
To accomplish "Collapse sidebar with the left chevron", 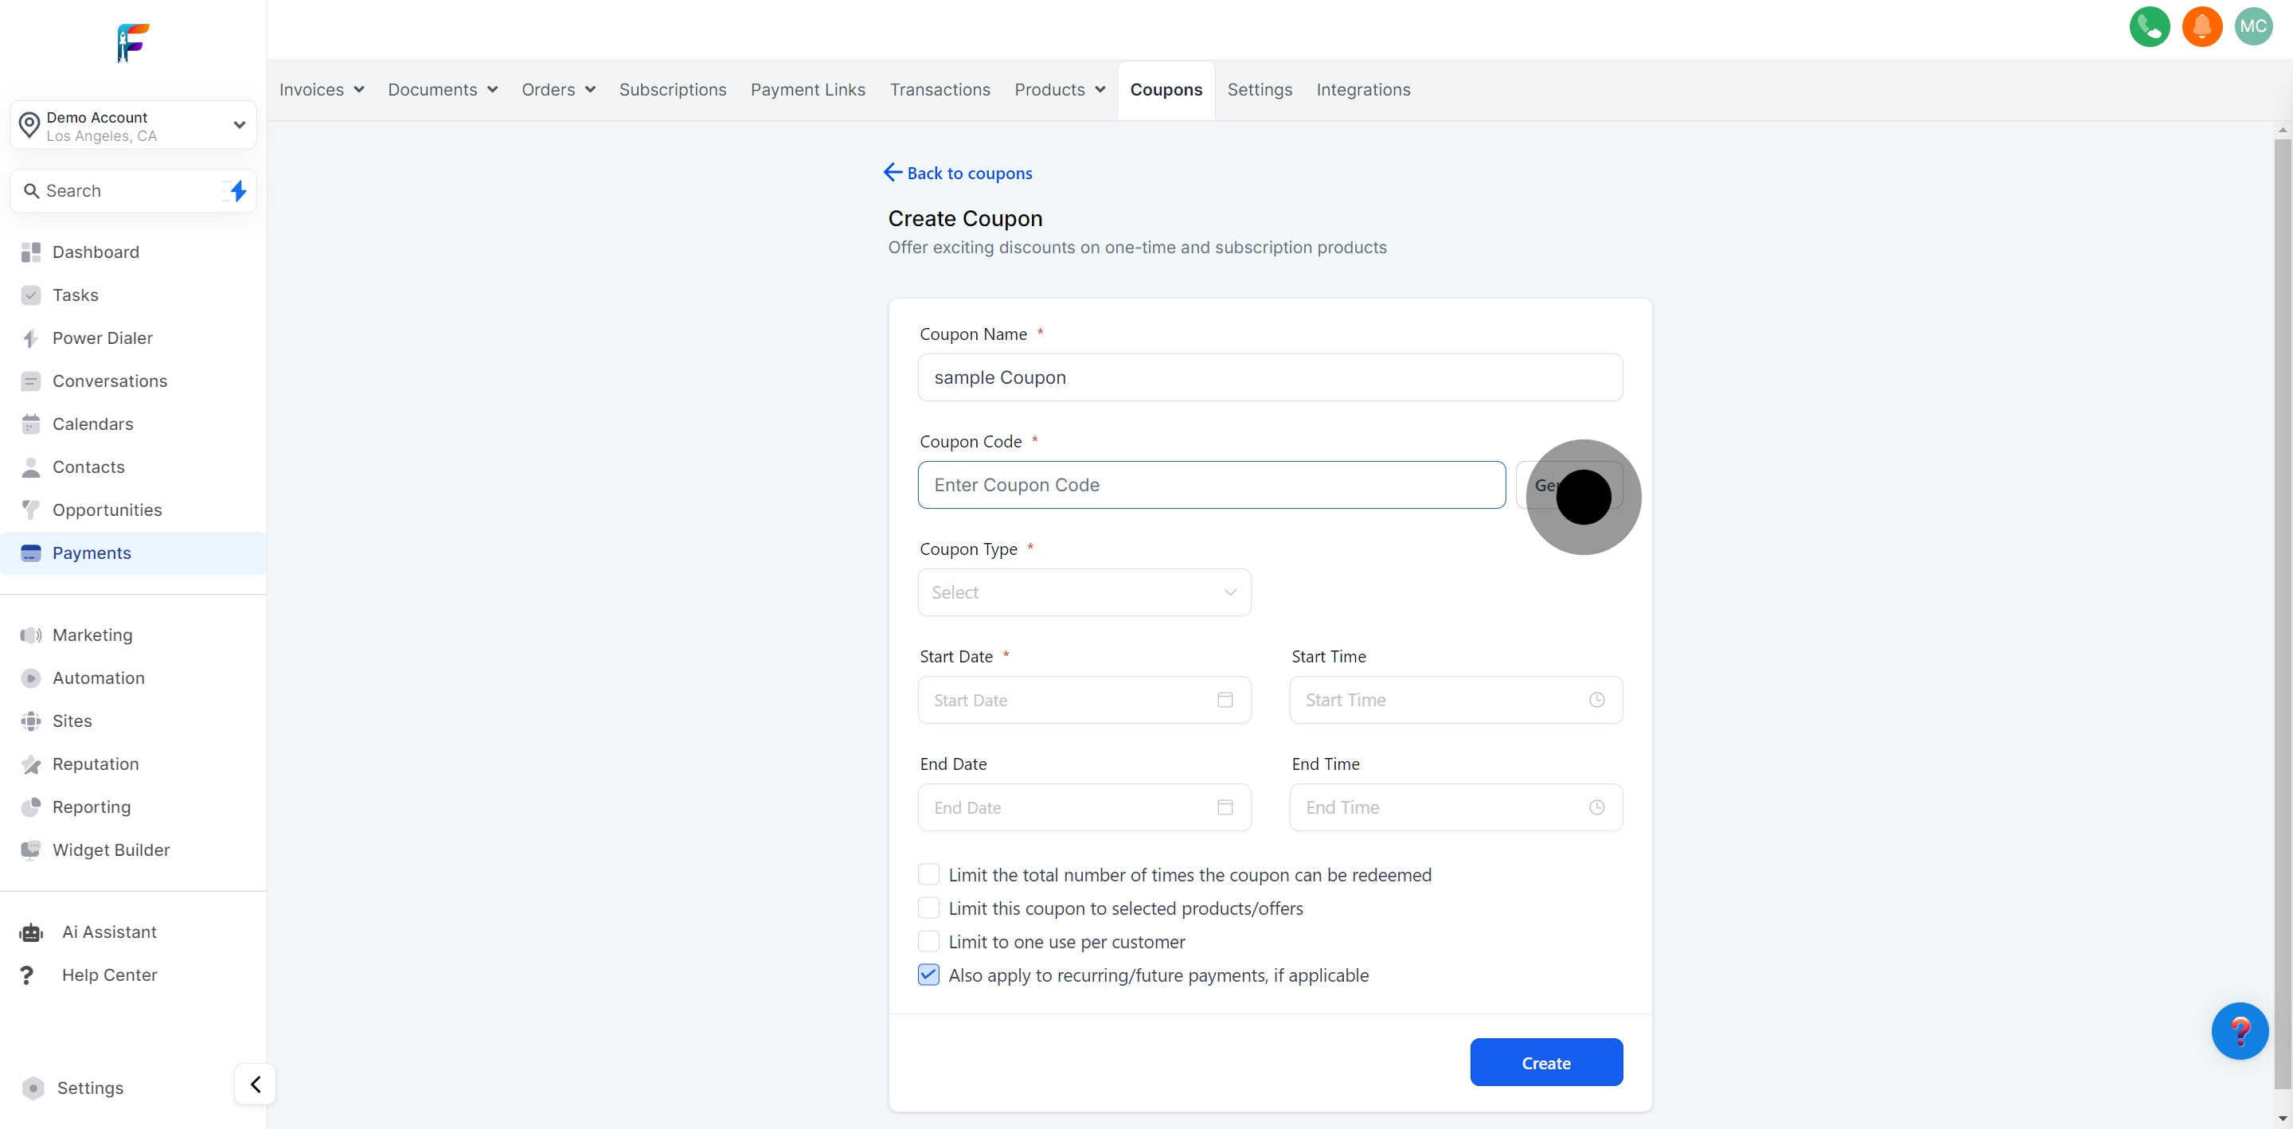I will pos(256,1084).
